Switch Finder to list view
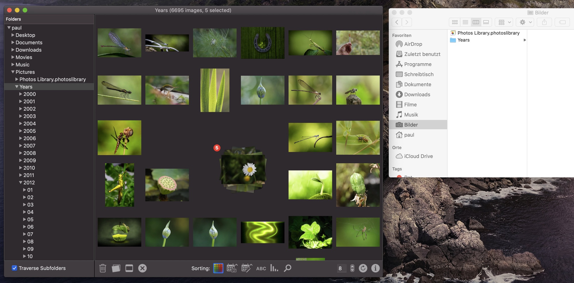The image size is (574, 283). coord(466,22)
